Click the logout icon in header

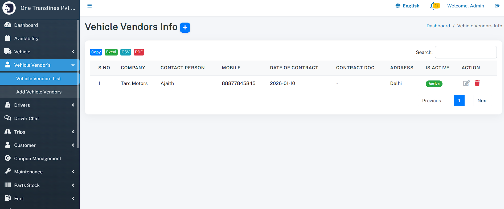point(497,6)
